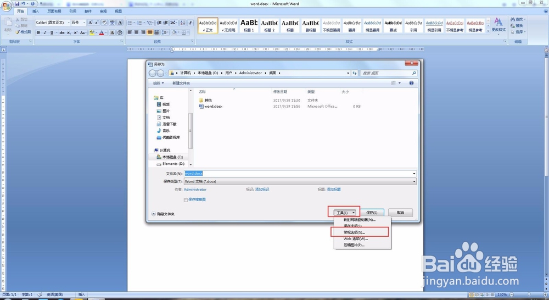Toggle the 保存缩略图 checkbox
The width and height of the screenshot is (549, 300).
point(186,200)
